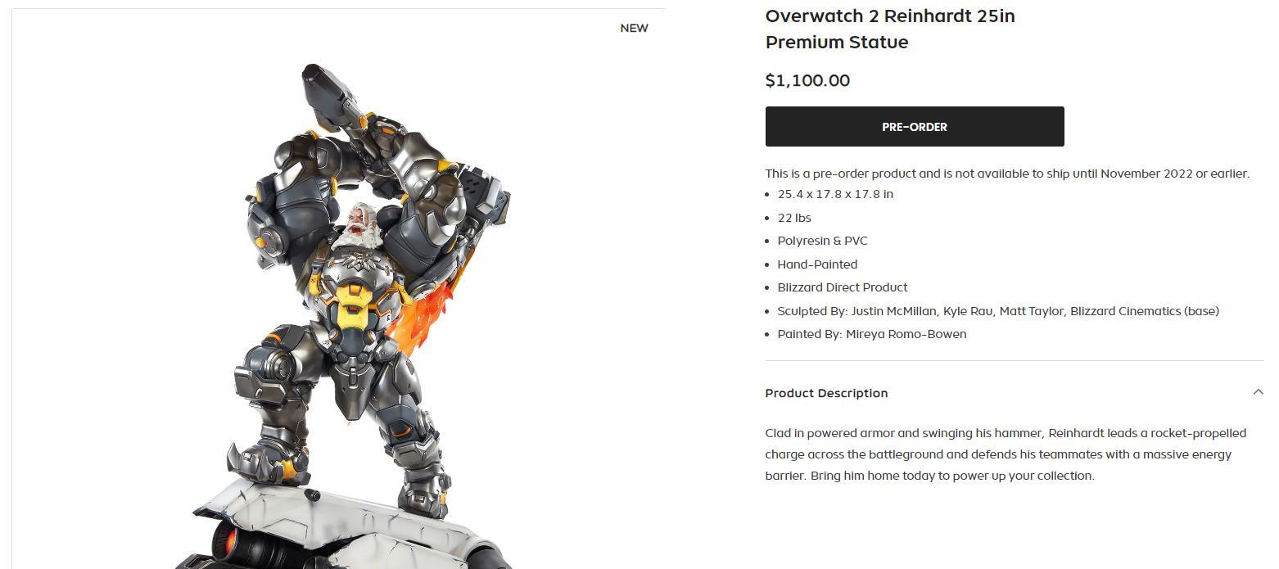Image resolution: width=1279 pixels, height=569 pixels.
Task: Click the pre-order shipping notice for November 2022
Action: coord(1007,174)
